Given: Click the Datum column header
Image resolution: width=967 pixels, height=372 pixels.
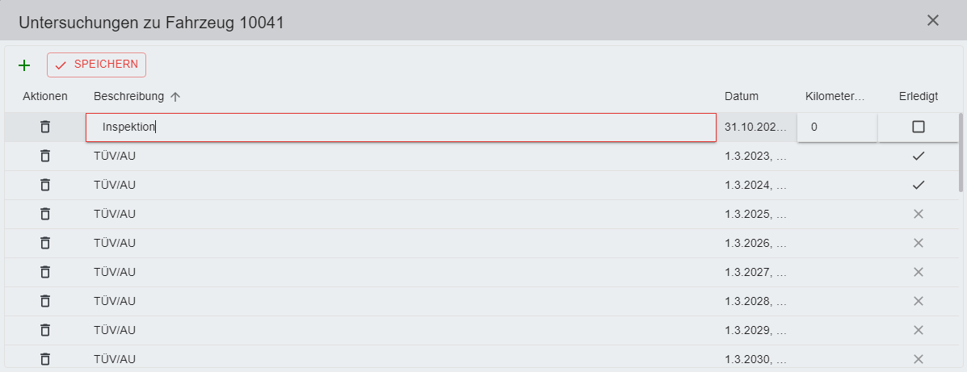Looking at the screenshot, I should 741,97.
